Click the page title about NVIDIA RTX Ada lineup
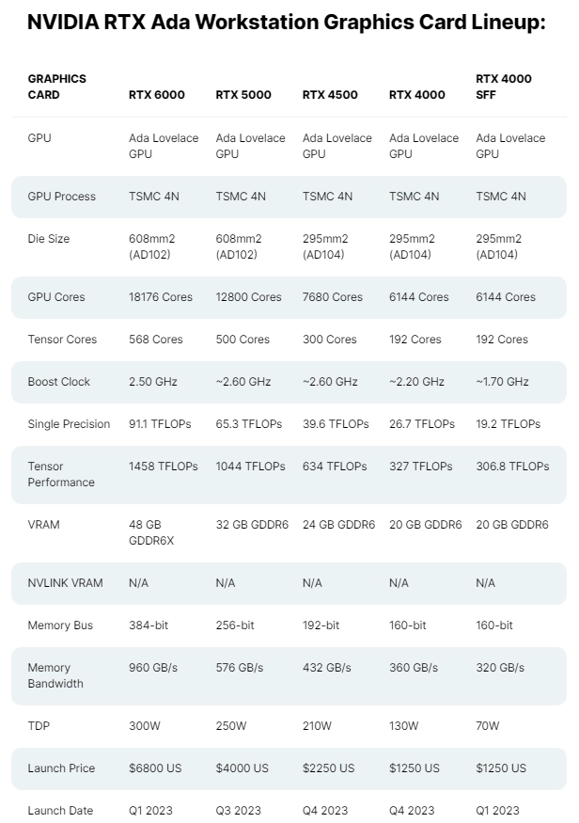The image size is (579, 823). coord(287,22)
